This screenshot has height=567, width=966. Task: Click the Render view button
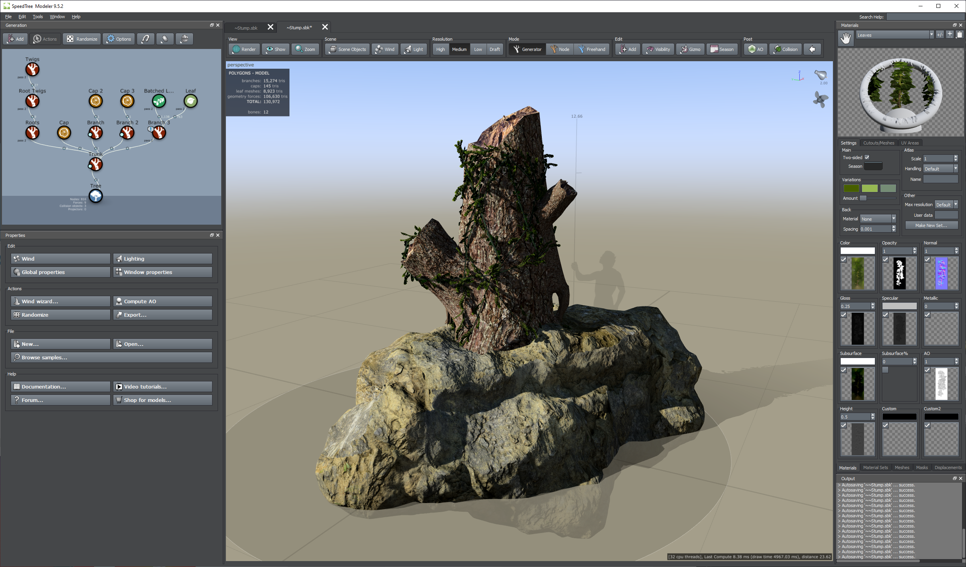pyautogui.click(x=244, y=49)
